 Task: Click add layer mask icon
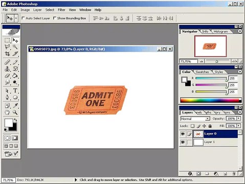point(198,174)
